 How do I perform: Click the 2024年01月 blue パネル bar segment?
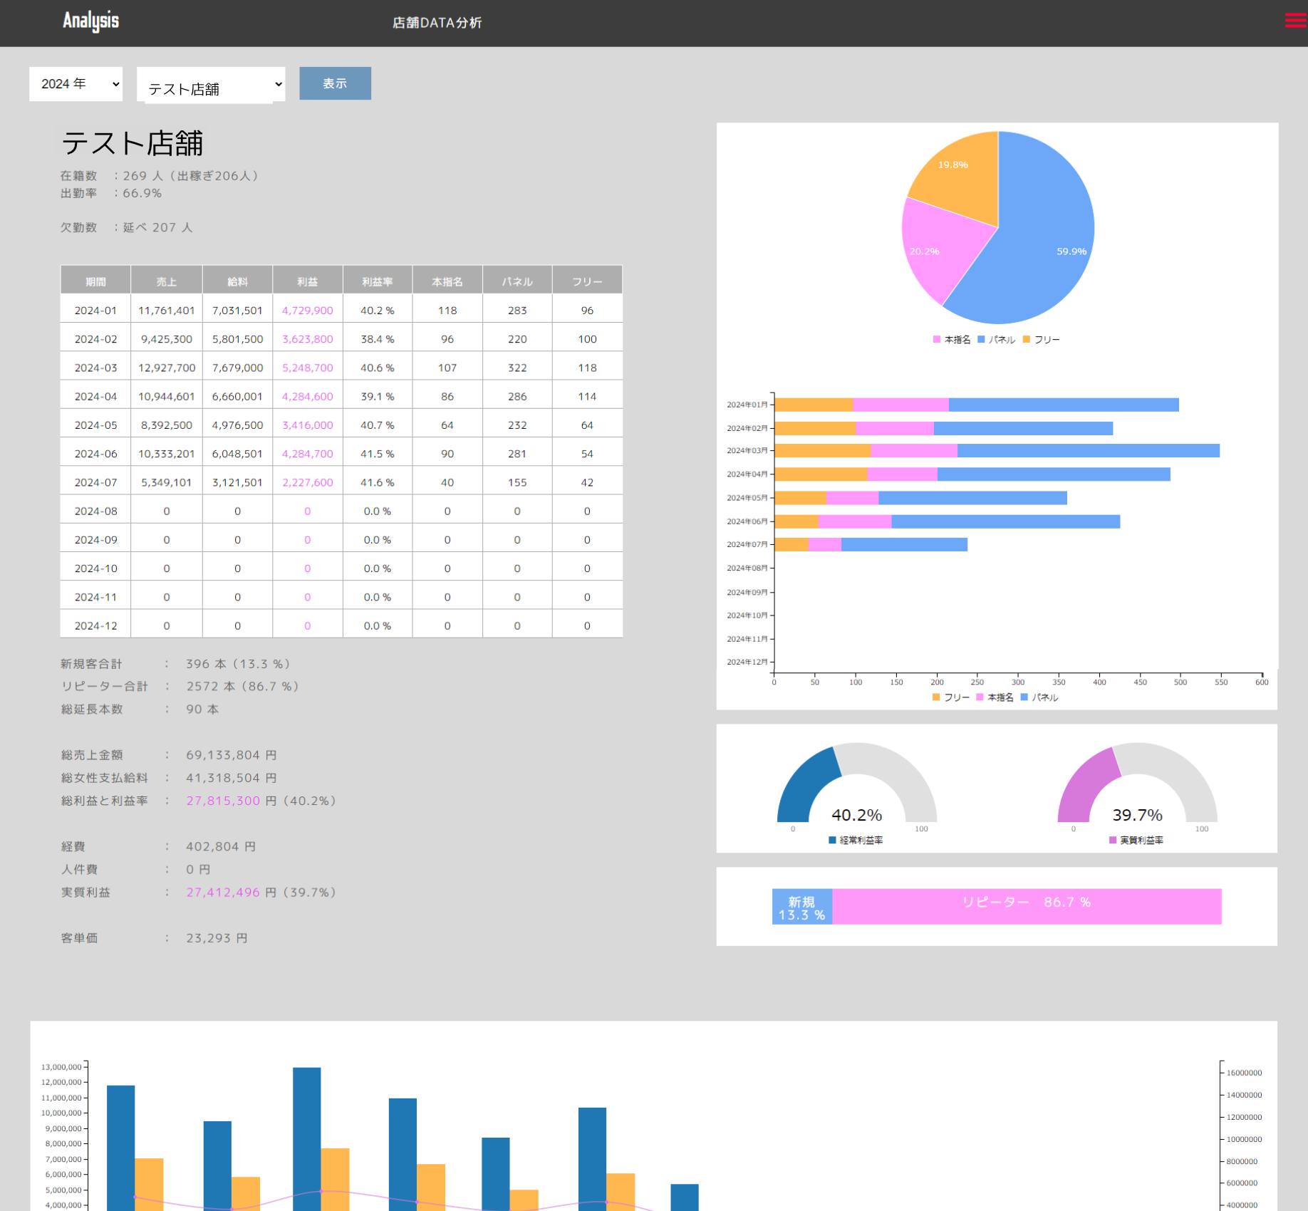click(1064, 405)
